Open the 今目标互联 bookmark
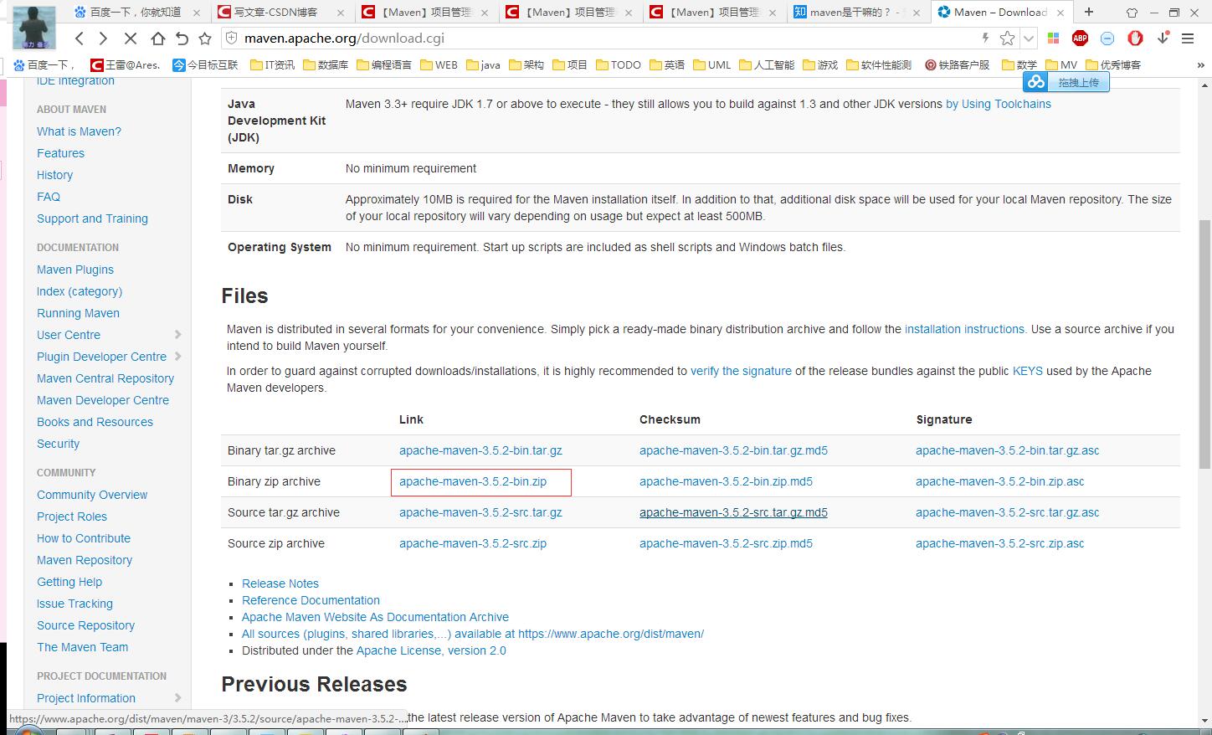This screenshot has width=1212, height=735. [205, 64]
